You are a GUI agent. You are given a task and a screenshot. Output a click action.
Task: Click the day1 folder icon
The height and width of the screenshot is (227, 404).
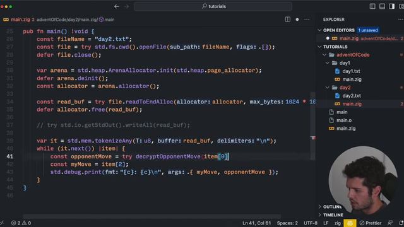335,63
